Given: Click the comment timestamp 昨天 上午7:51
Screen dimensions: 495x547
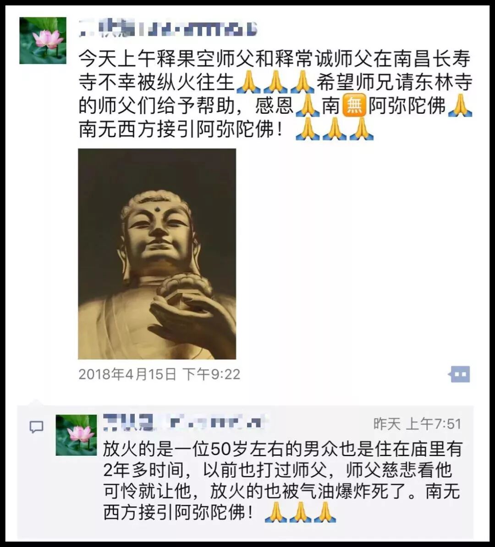Looking at the screenshot, I should coord(418,424).
